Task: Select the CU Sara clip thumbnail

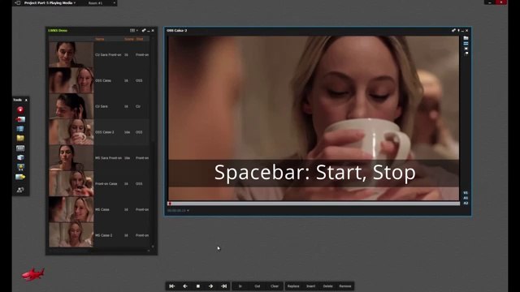Action: [x=71, y=106]
